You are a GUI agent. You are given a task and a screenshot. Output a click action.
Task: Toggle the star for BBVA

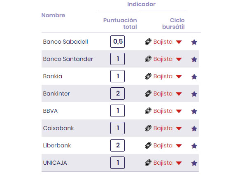194,111
